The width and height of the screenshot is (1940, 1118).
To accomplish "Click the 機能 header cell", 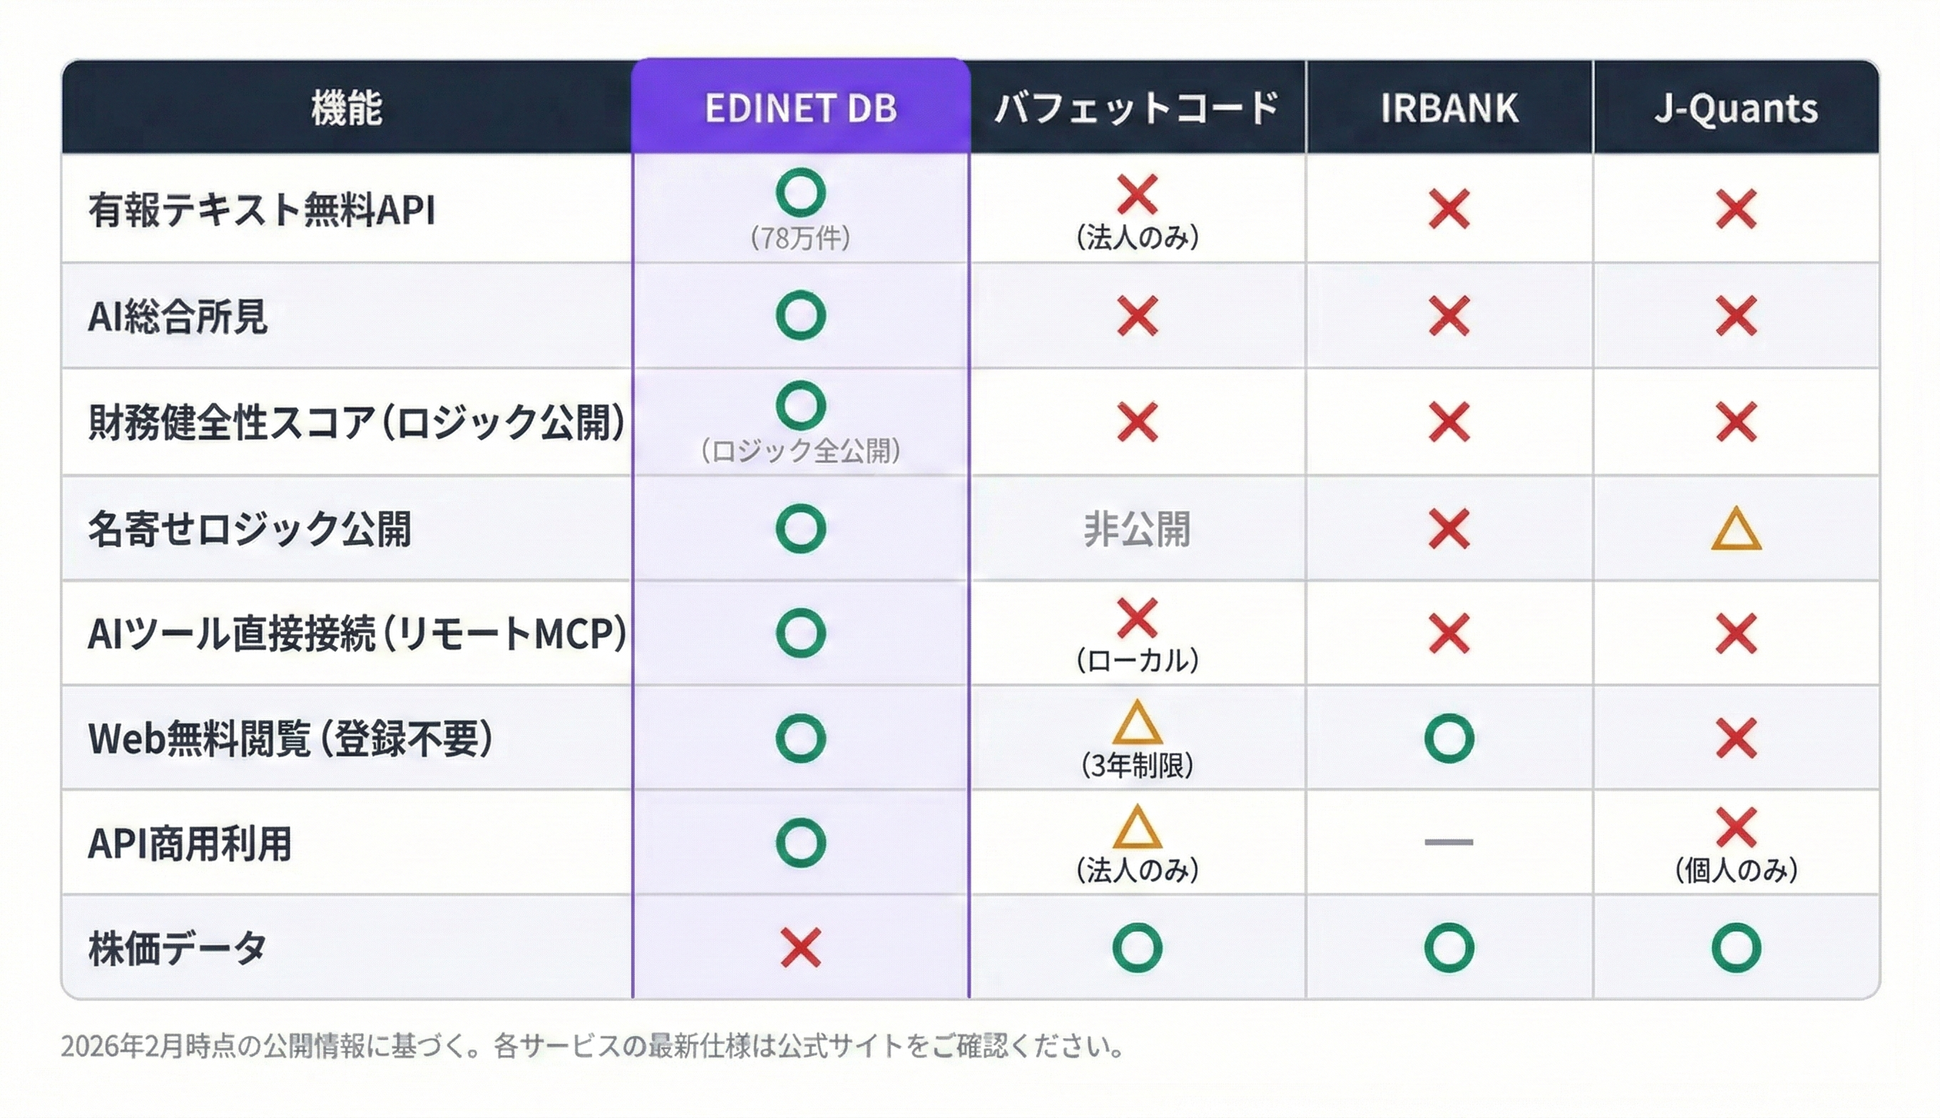I will (x=347, y=108).
